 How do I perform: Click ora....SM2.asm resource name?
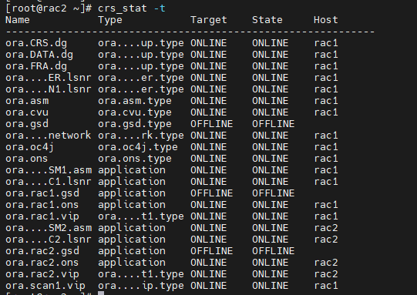point(49,228)
